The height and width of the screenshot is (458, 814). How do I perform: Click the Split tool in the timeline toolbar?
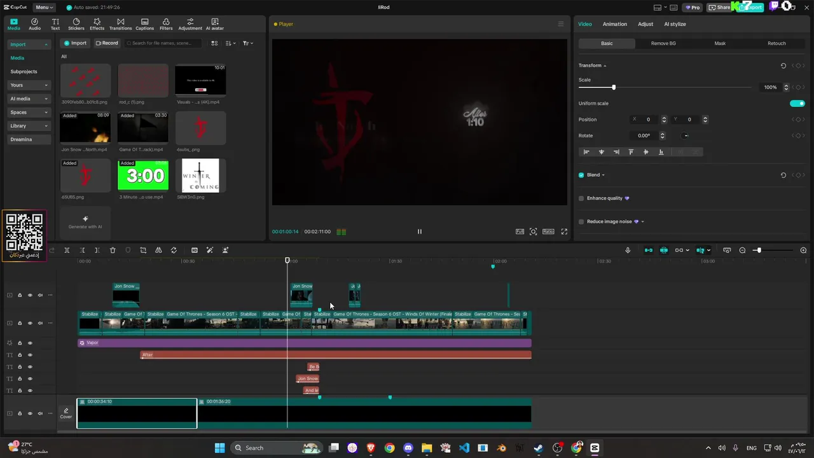tap(67, 250)
